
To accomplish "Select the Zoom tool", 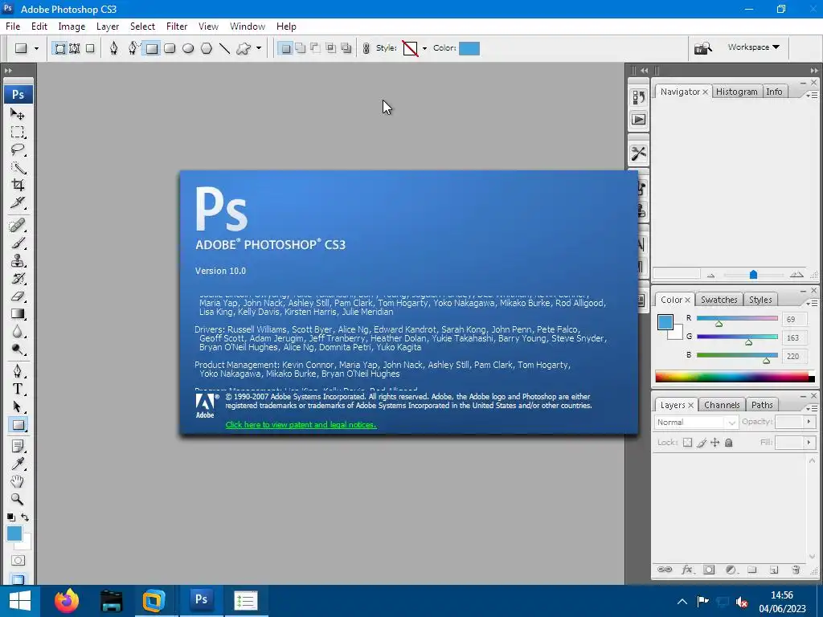I will [x=18, y=500].
